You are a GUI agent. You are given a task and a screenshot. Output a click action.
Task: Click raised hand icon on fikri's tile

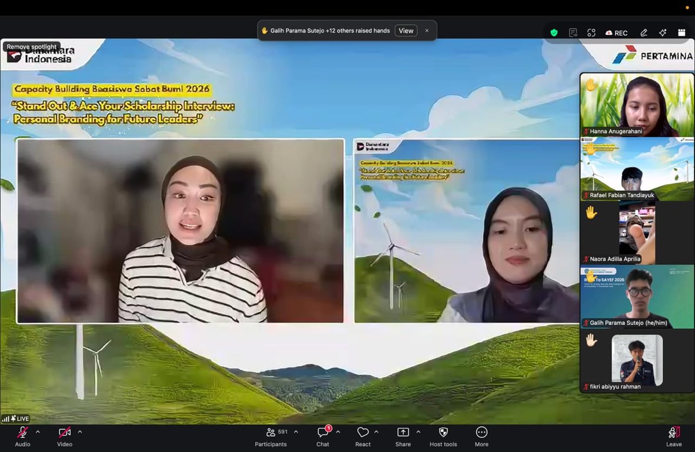[x=591, y=340]
